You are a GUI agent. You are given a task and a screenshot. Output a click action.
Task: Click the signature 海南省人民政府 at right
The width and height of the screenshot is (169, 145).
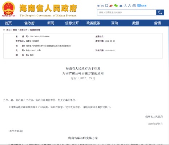[x=154, y=117]
